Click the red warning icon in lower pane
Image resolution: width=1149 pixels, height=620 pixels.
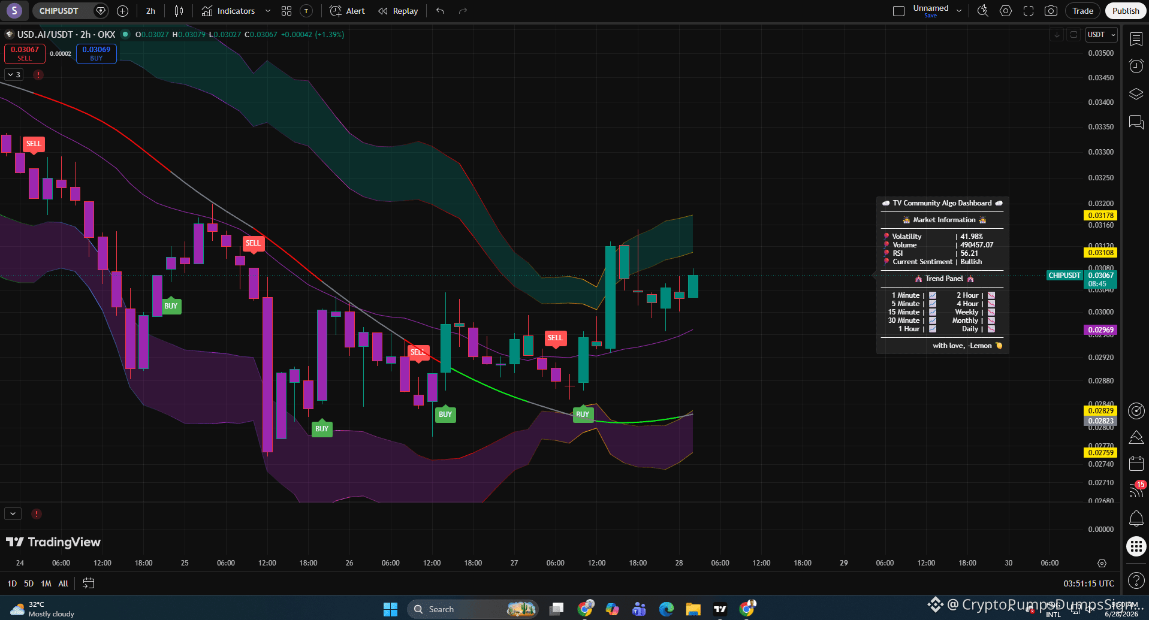pyautogui.click(x=37, y=514)
